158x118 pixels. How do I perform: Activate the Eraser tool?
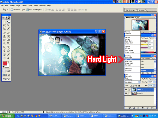(x=4, y=40)
